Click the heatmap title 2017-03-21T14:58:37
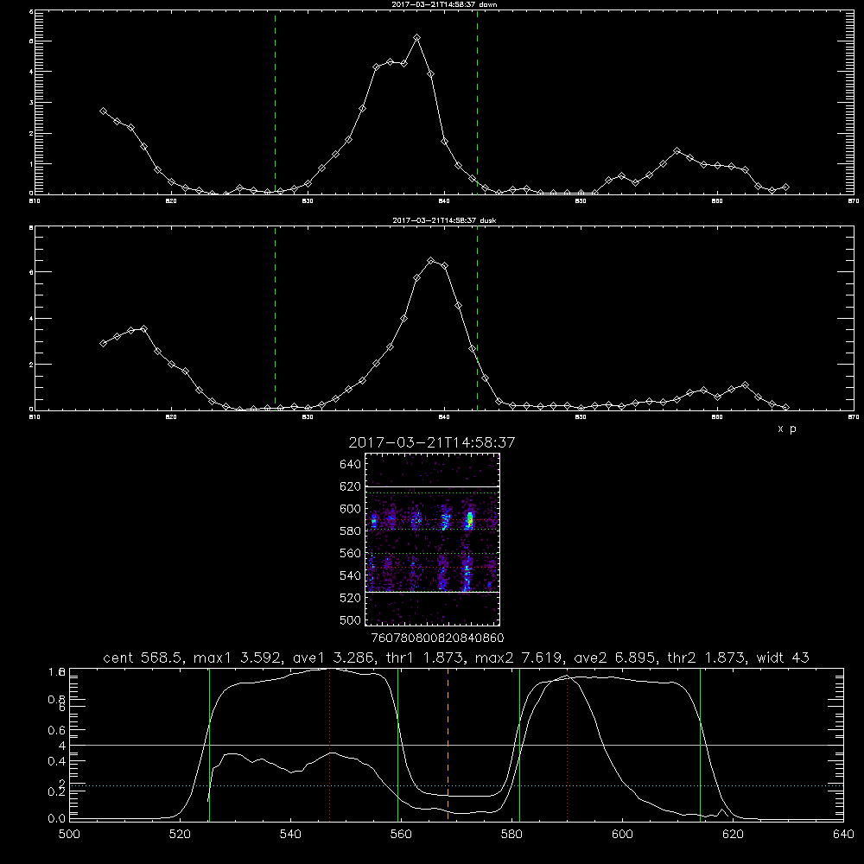864x864 pixels. 432,442
